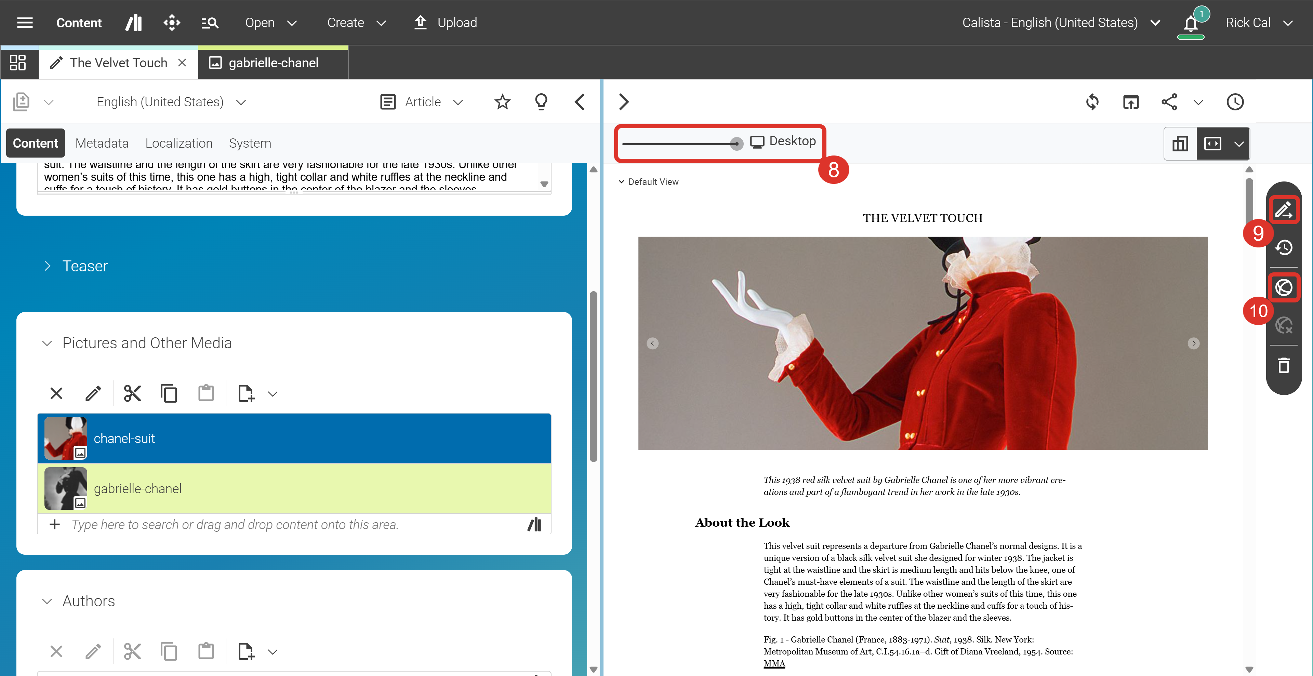Click the bookmark star icon
The image size is (1313, 676).
click(502, 102)
